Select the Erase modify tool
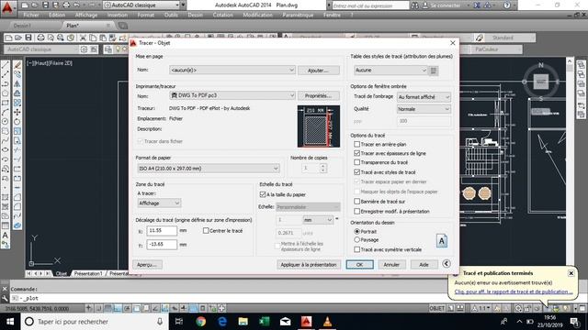Viewport: 588px width, 330px height. coord(17,65)
